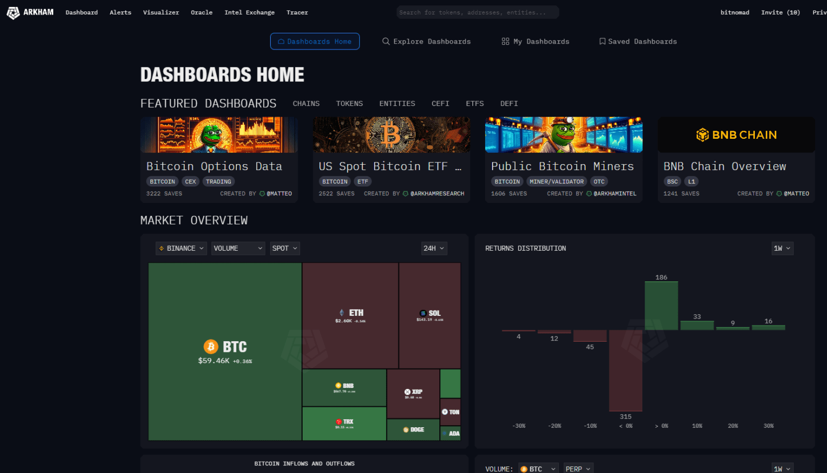Open the SPOT market type dropdown
827x473 pixels.
pyautogui.click(x=284, y=248)
